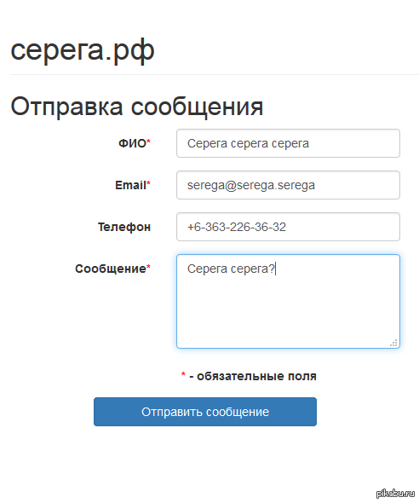Click the red asterisk beside Сообщение
Viewport: 419px width, 503px height.
pos(148,266)
